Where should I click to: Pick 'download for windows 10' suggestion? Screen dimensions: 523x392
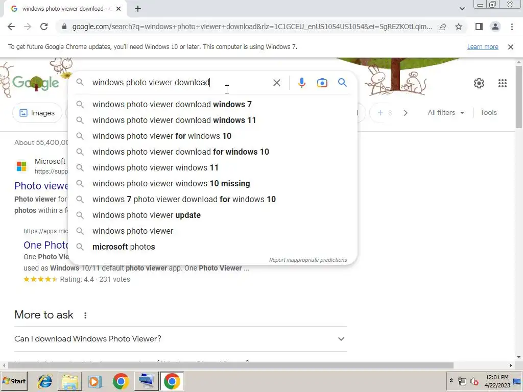(x=212, y=152)
